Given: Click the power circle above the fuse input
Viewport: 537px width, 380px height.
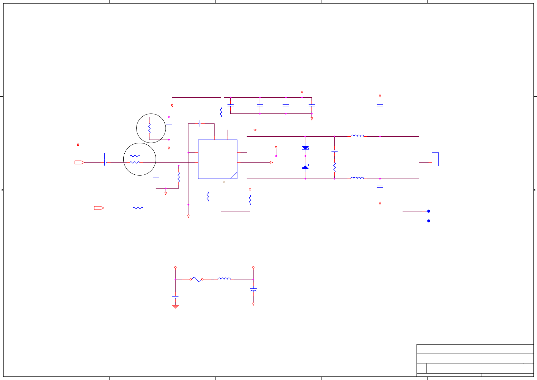Looking at the screenshot, I should click(x=175, y=267).
